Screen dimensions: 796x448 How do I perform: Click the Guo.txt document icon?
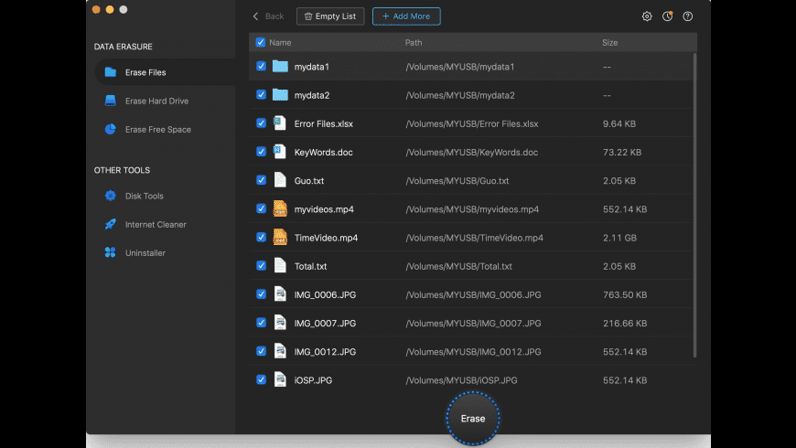(x=280, y=179)
